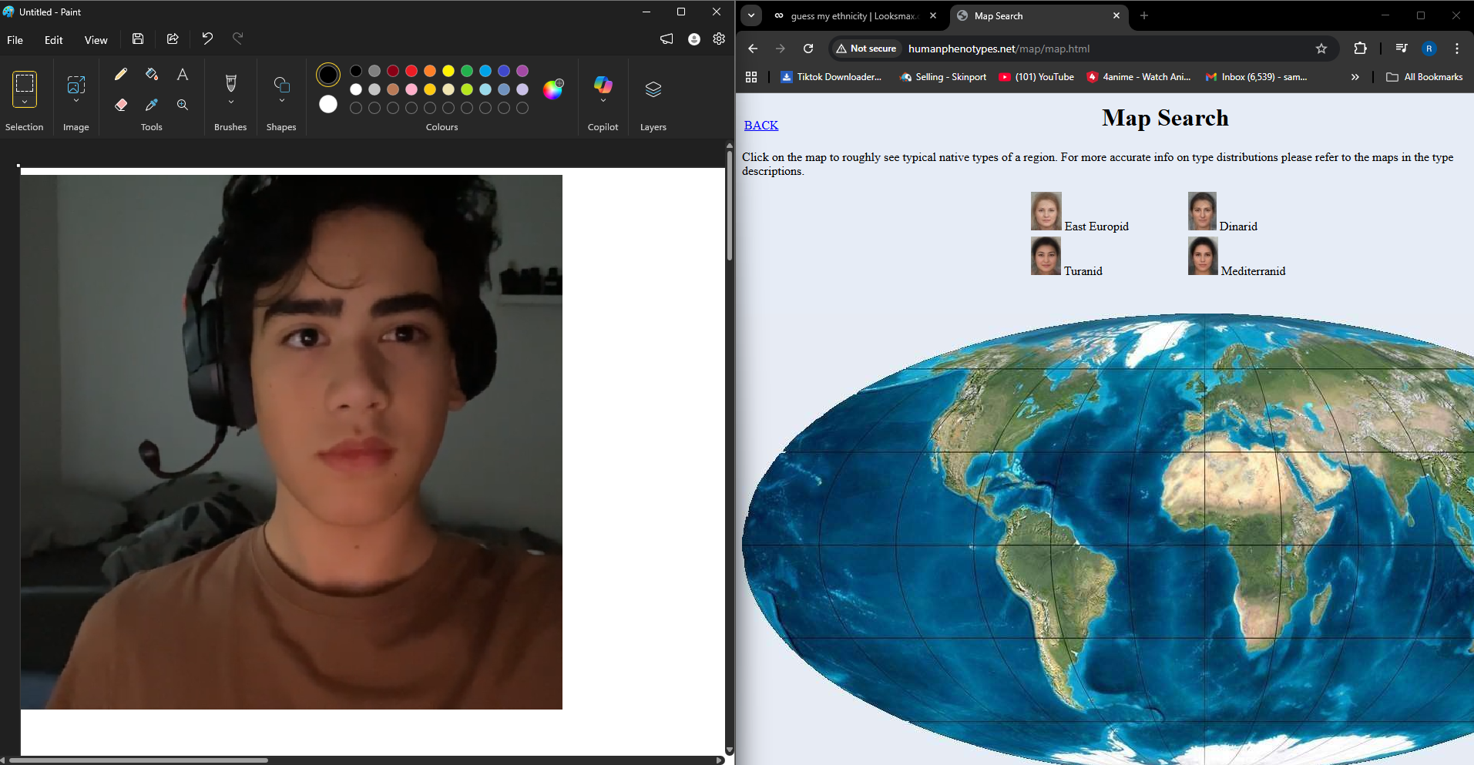
Task: Click the BACK link
Action: tap(761, 126)
